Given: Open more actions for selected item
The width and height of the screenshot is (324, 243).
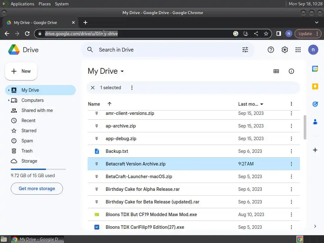Looking at the screenshot, I should pos(132,88).
